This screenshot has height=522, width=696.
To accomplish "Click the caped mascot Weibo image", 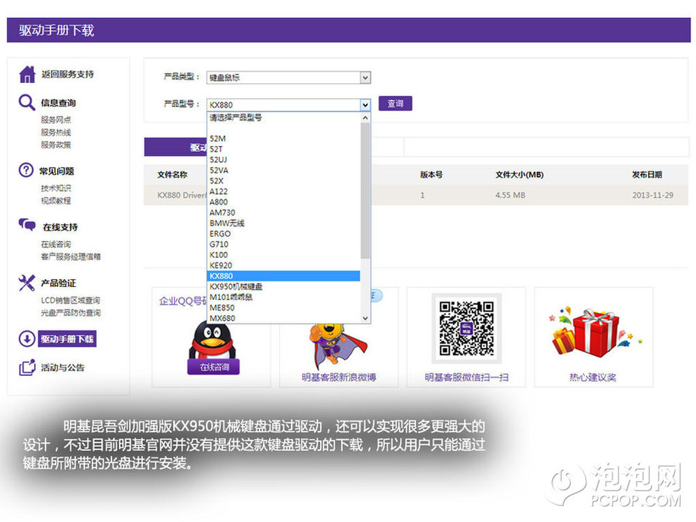I will click(339, 346).
